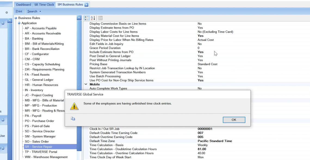Select DR - Requirements Planning
Image resolution: width=310 pixels, height=160 pixels.
[x=44, y=69]
